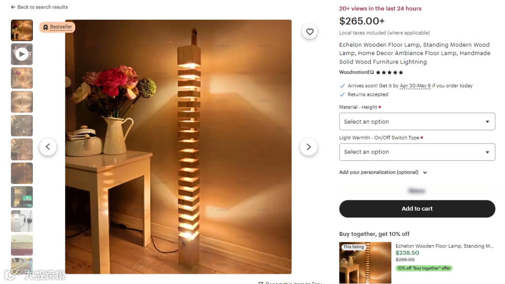Select the thumbnail showing the plug and cord
The width and height of the screenshot is (505, 284).
(22, 221)
